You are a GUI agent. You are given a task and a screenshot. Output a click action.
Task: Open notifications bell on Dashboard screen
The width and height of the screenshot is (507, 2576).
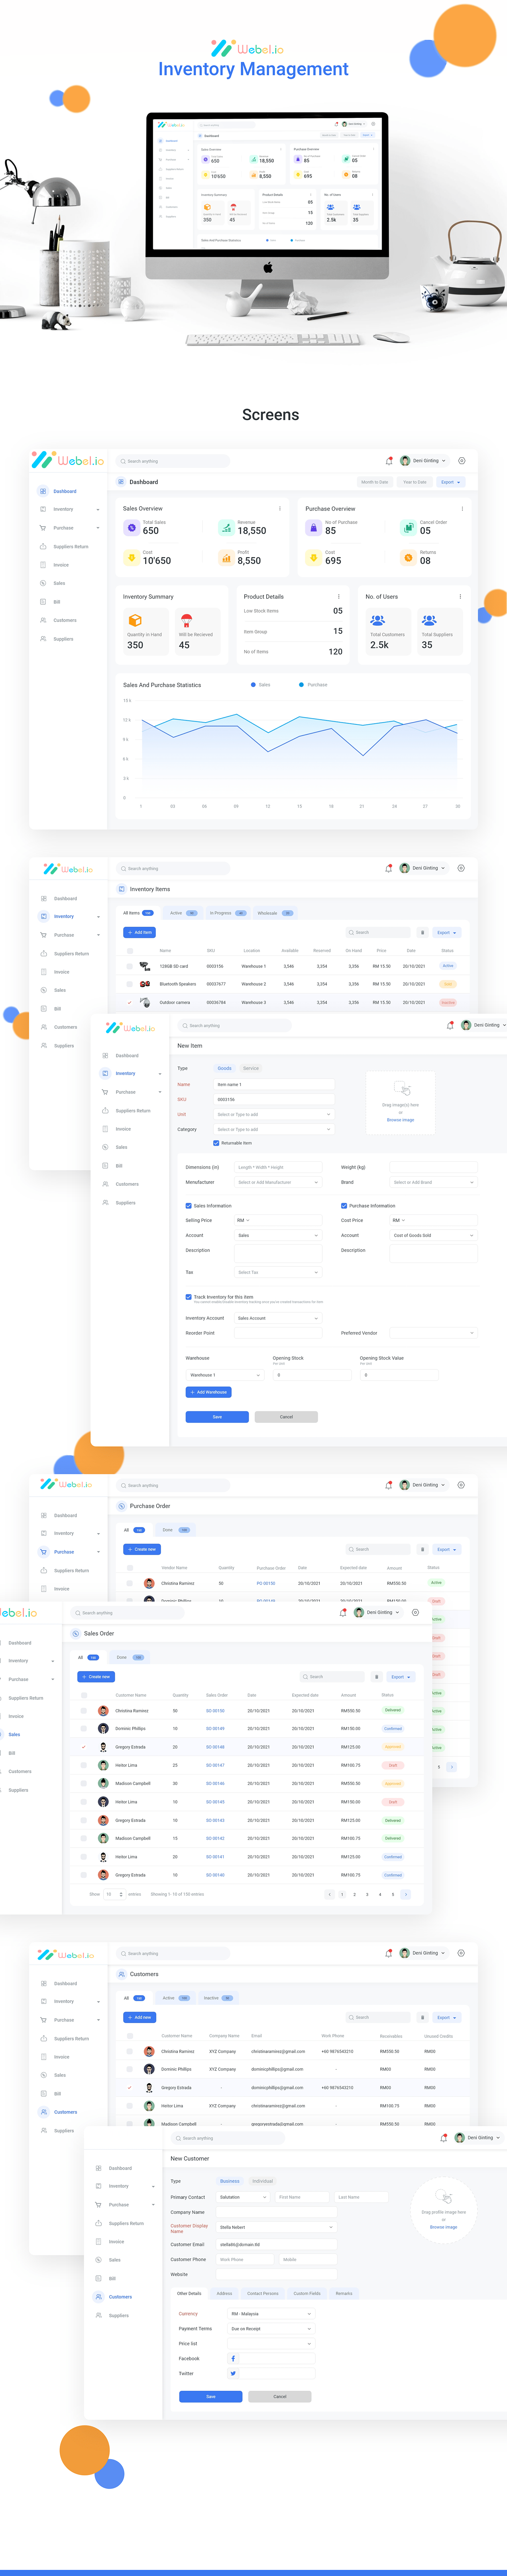pyautogui.click(x=389, y=461)
